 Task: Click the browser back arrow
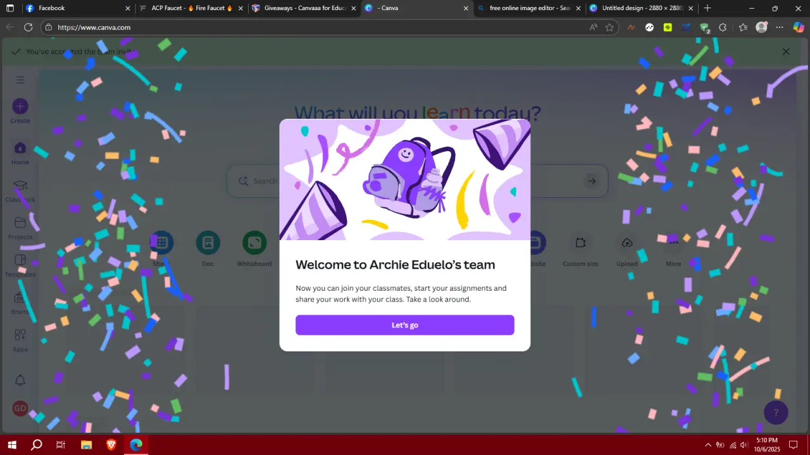coord(10,27)
